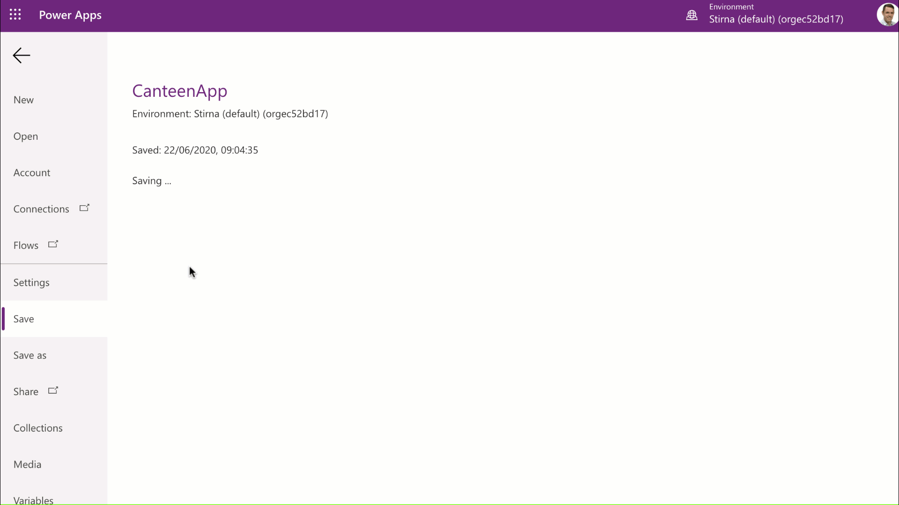The image size is (899, 505).
Task: Open Settings menu item
Action: (54, 282)
